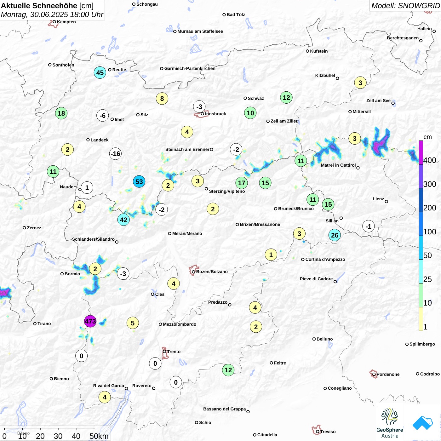Select the violet 300–400 cm legend color

pos(421,176)
